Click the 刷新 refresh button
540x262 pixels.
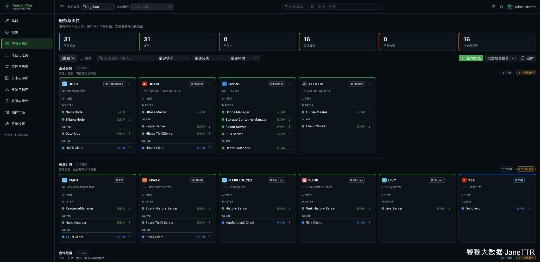tap(527, 58)
